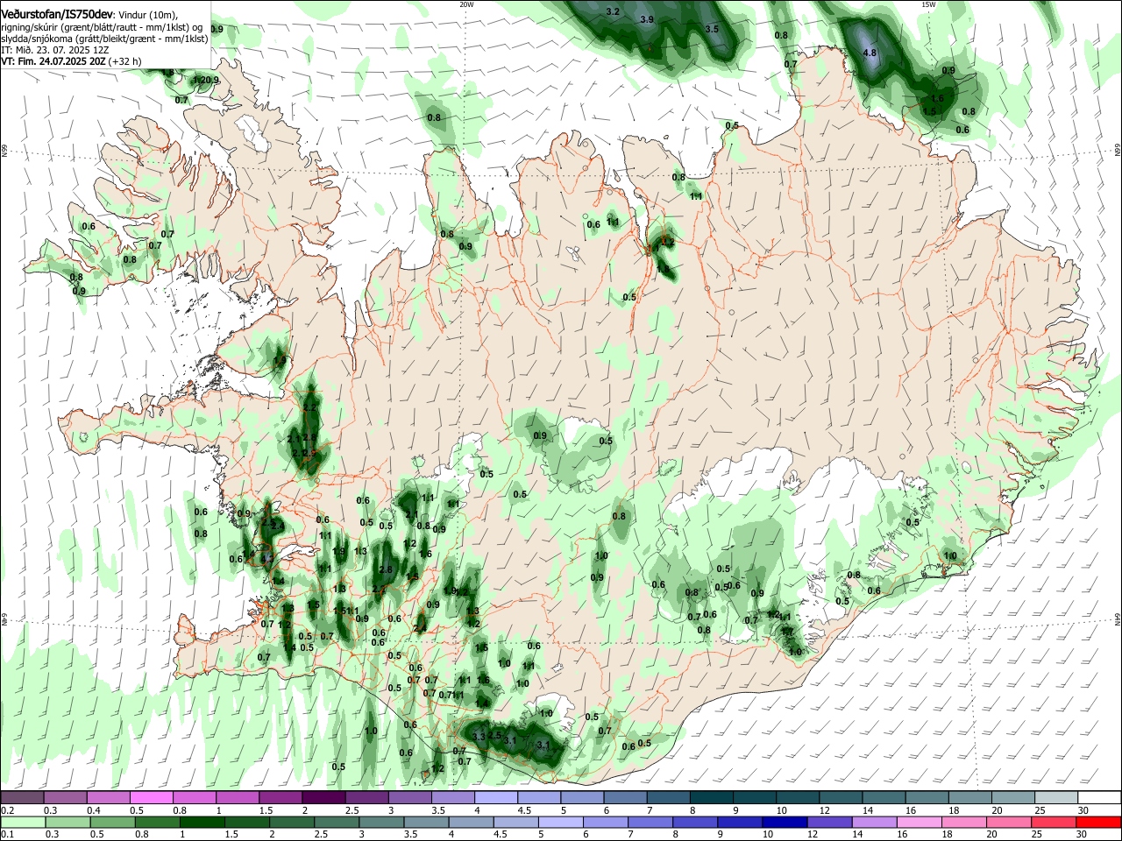Pick the darkest teal snow swatch at 8
The height and width of the screenshot is (841, 1122).
[712, 798]
